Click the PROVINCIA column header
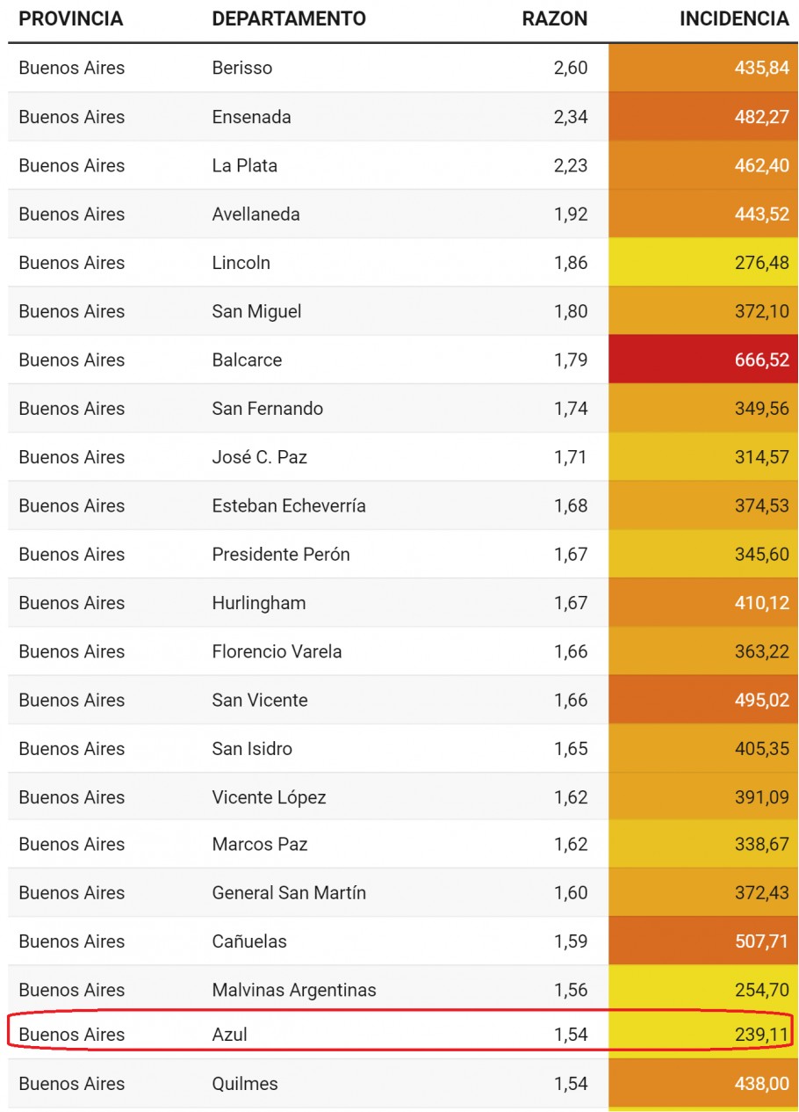 [x=70, y=18]
